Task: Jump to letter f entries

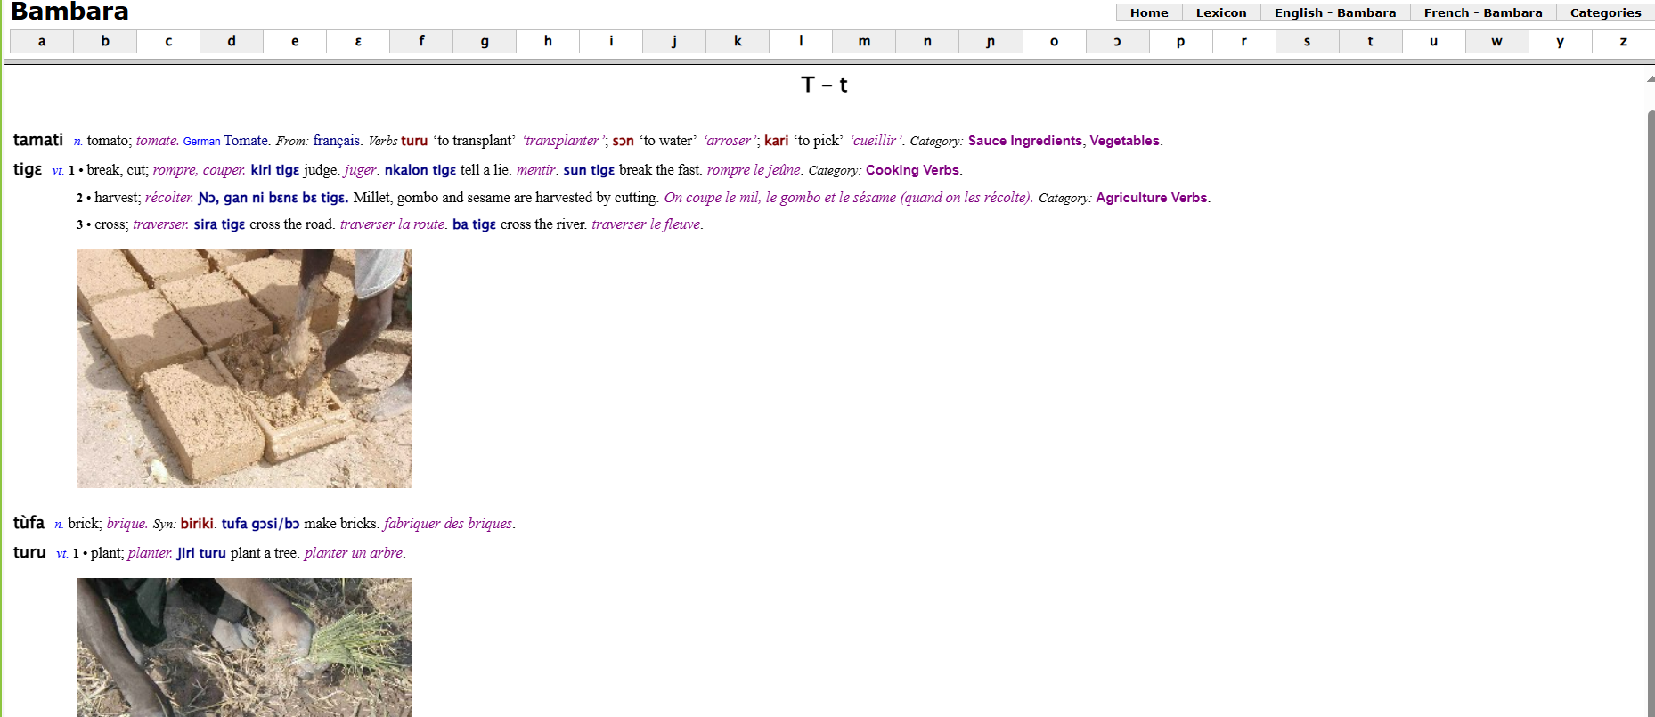Action: click(x=421, y=41)
